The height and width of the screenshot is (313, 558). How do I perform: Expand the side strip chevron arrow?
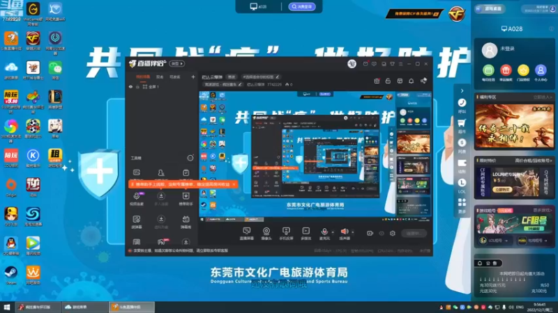click(462, 90)
